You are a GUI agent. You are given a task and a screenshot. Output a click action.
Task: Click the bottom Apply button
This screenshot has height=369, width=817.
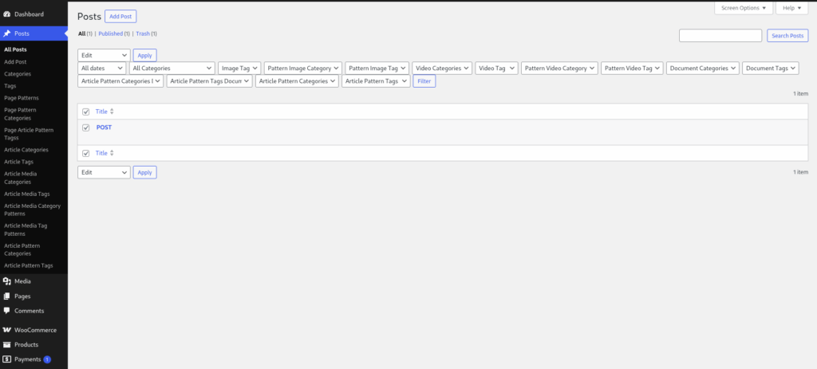point(145,172)
